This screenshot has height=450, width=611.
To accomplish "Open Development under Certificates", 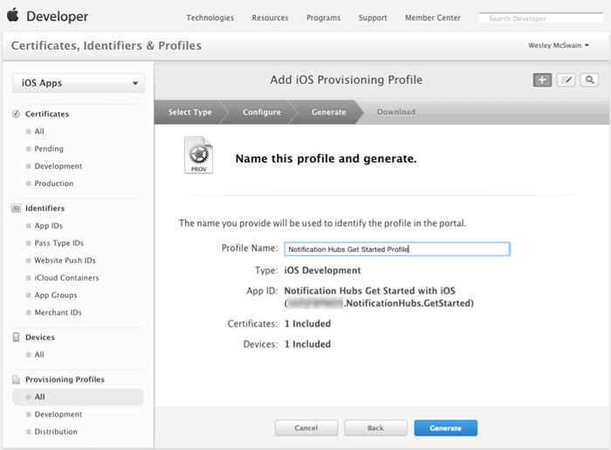I will [58, 166].
